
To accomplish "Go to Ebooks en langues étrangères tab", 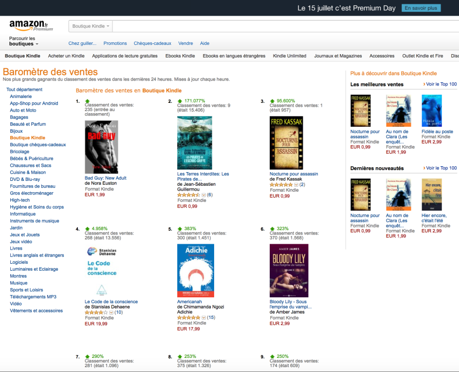I will (x=234, y=56).
